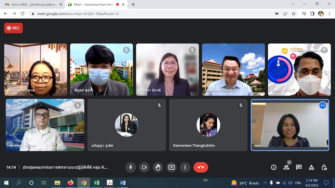This screenshot has width=335, height=188.
Task: Click the red REC recording indicator
Action: (x=13, y=28)
